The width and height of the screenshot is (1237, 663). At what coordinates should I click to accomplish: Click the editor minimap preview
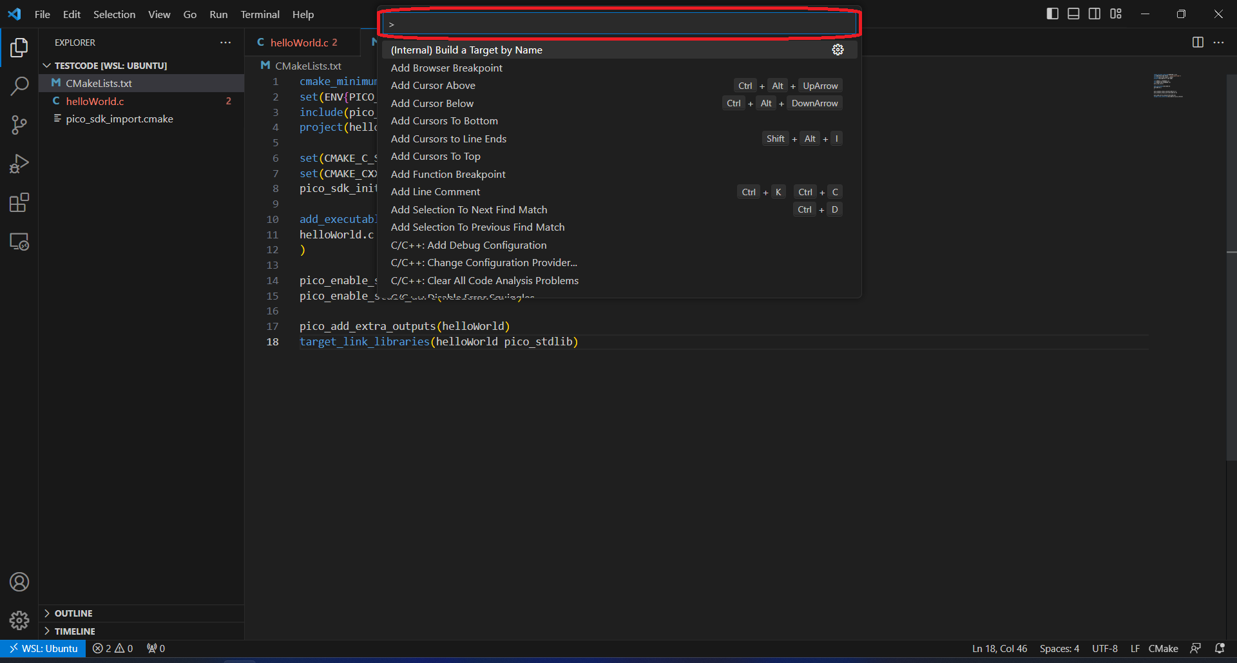click(1167, 86)
